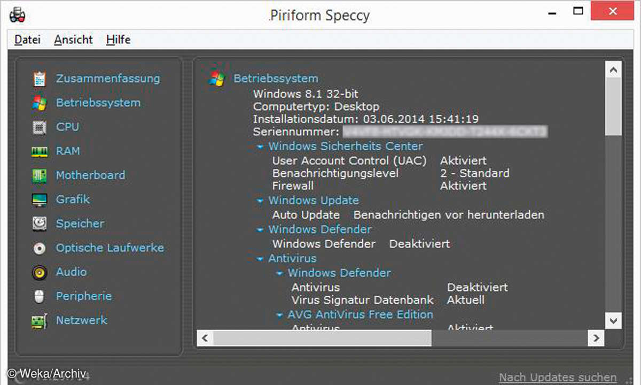Open the Netzwerk section

(82, 320)
